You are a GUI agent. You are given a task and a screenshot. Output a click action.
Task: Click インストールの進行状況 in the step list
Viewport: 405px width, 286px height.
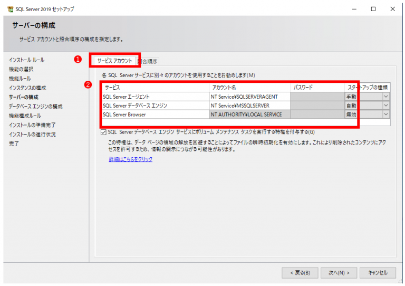(x=32, y=135)
